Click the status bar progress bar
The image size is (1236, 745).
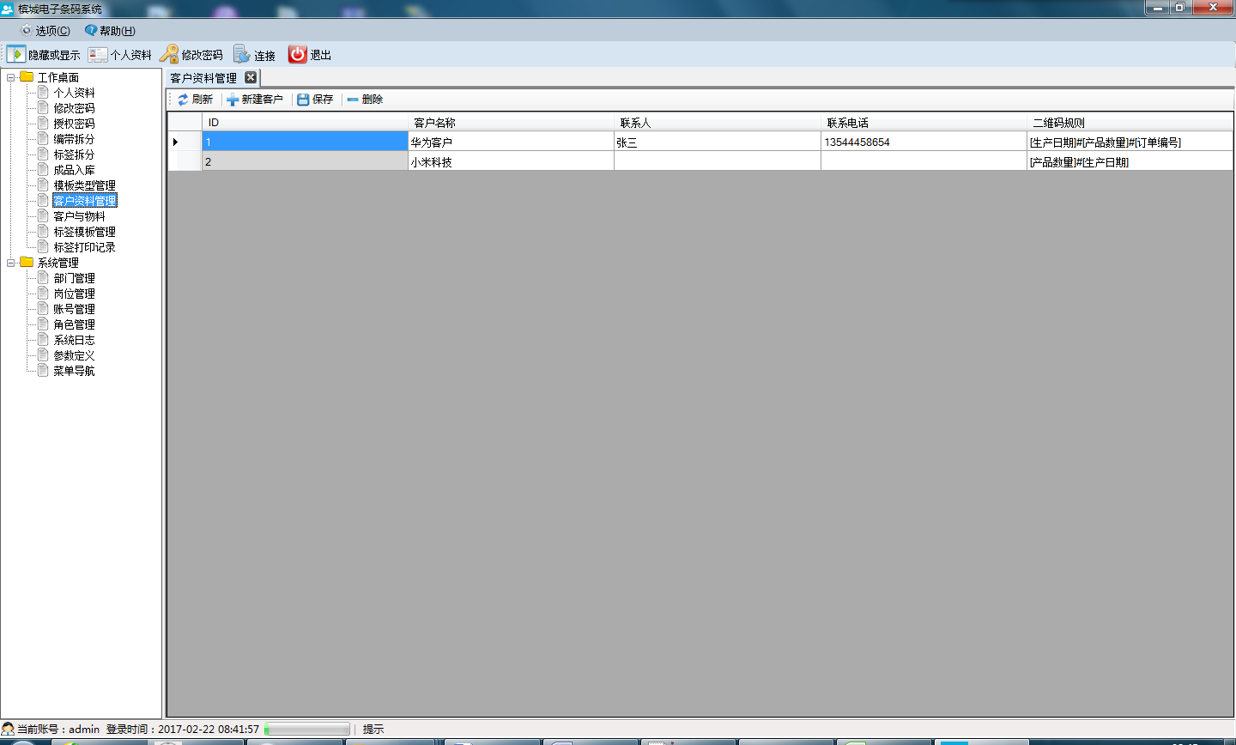coord(307,730)
